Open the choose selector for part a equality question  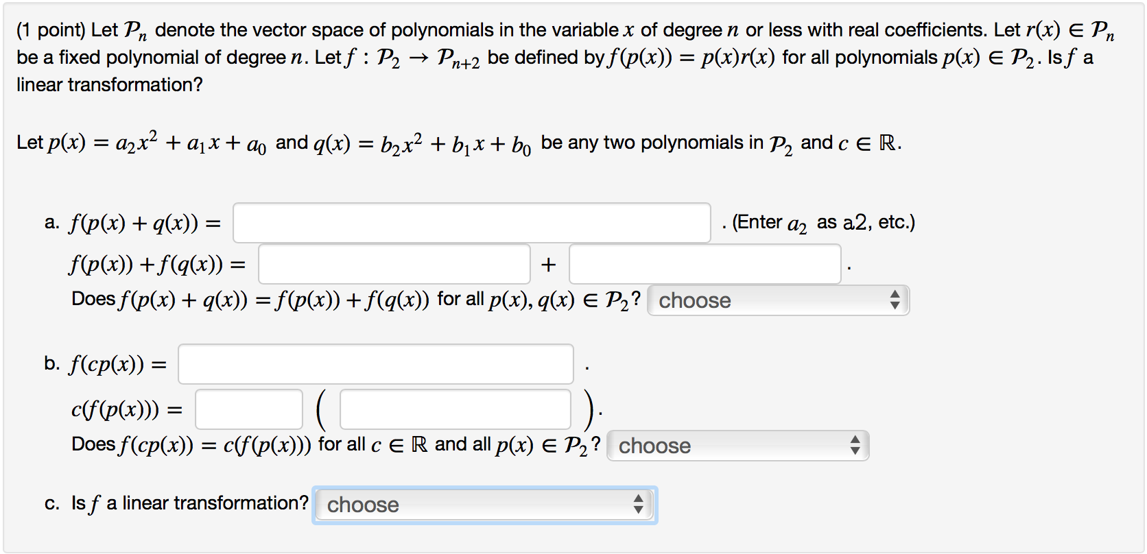(779, 300)
